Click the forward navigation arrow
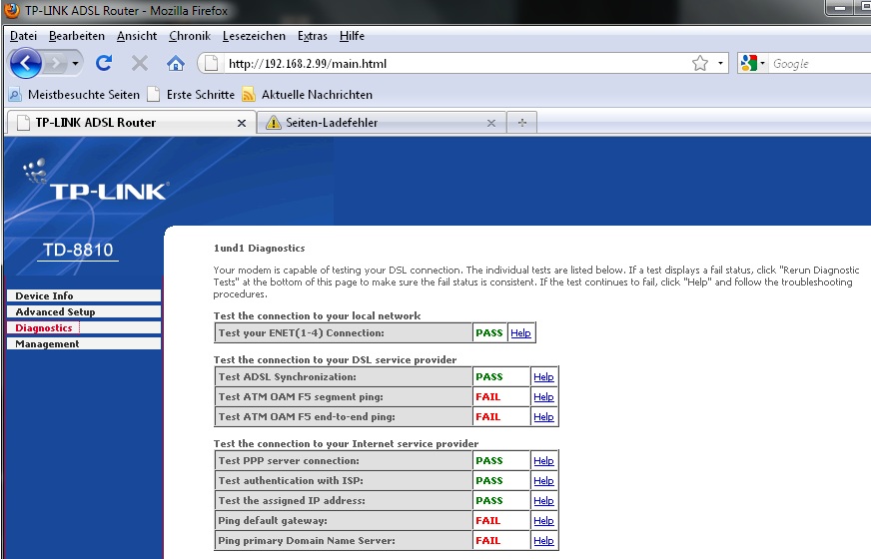Image resolution: width=871 pixels, height=559 pixels. click(56, 63)
